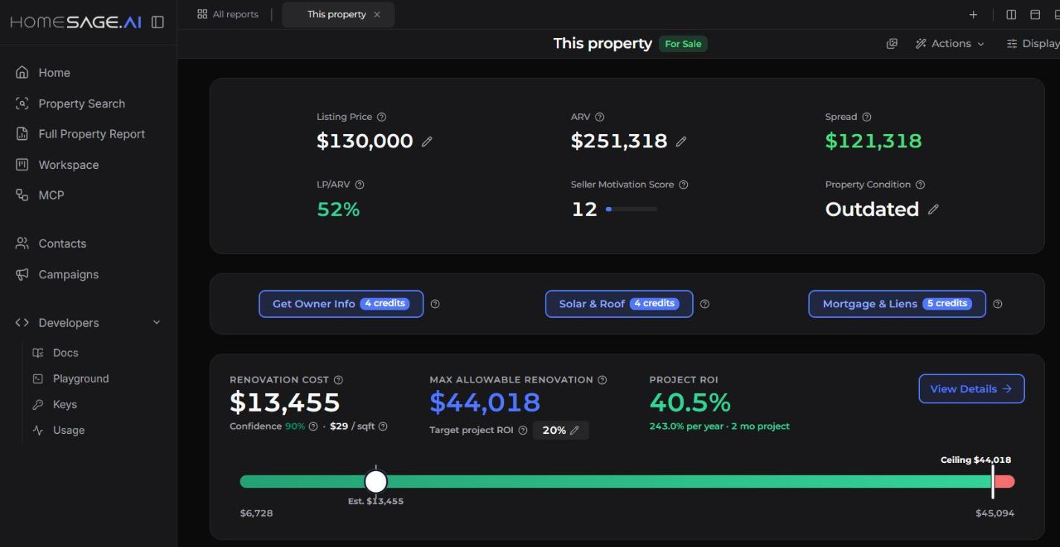
Task: Open Property Condition help icon
Action: pyautogui.click(x=920, y=185)
